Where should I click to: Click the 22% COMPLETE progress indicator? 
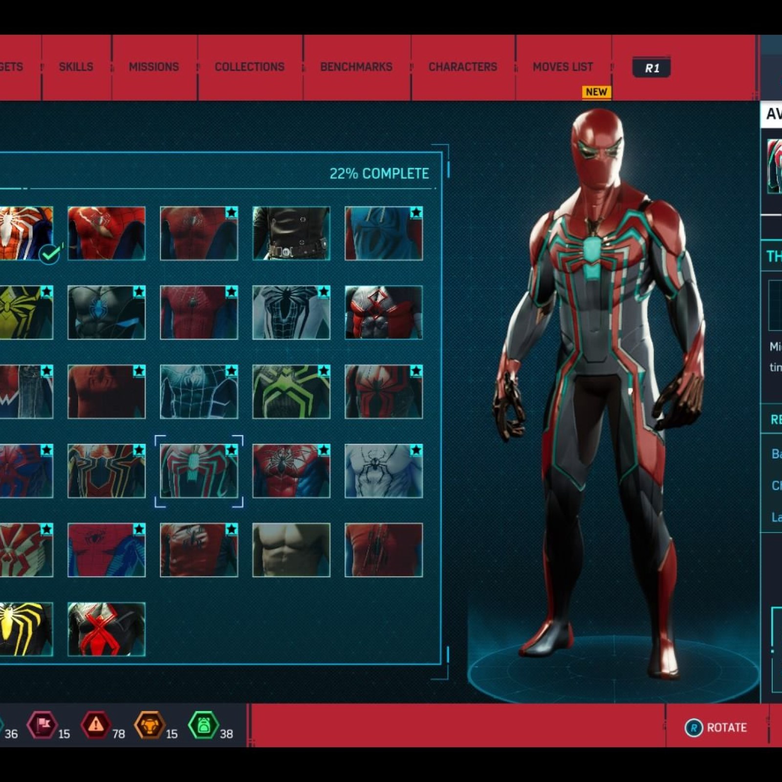379,174
